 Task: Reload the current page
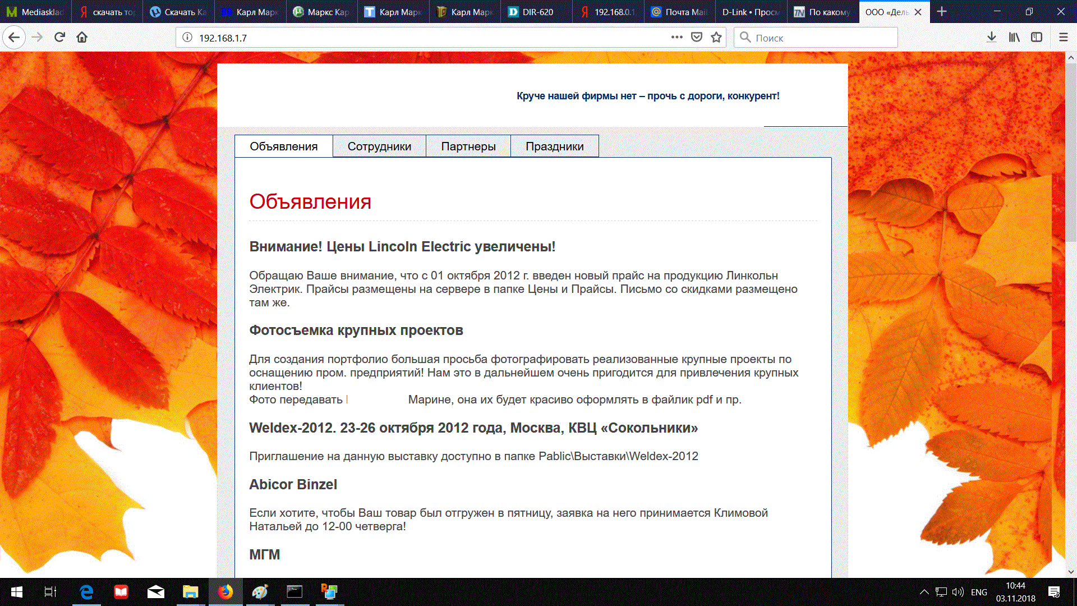tap(59, 38)
